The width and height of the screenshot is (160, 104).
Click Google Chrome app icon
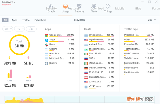[x=46, y=35]
